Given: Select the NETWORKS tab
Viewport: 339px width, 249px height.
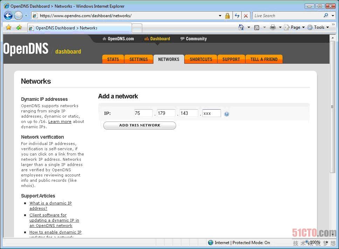Looking at the screenshot, I should tap(169, 59).
